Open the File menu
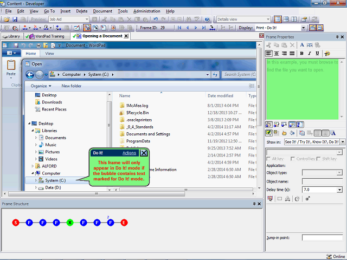Image resolution: width=347 pixels, height=260 pixels. (9, 11)
